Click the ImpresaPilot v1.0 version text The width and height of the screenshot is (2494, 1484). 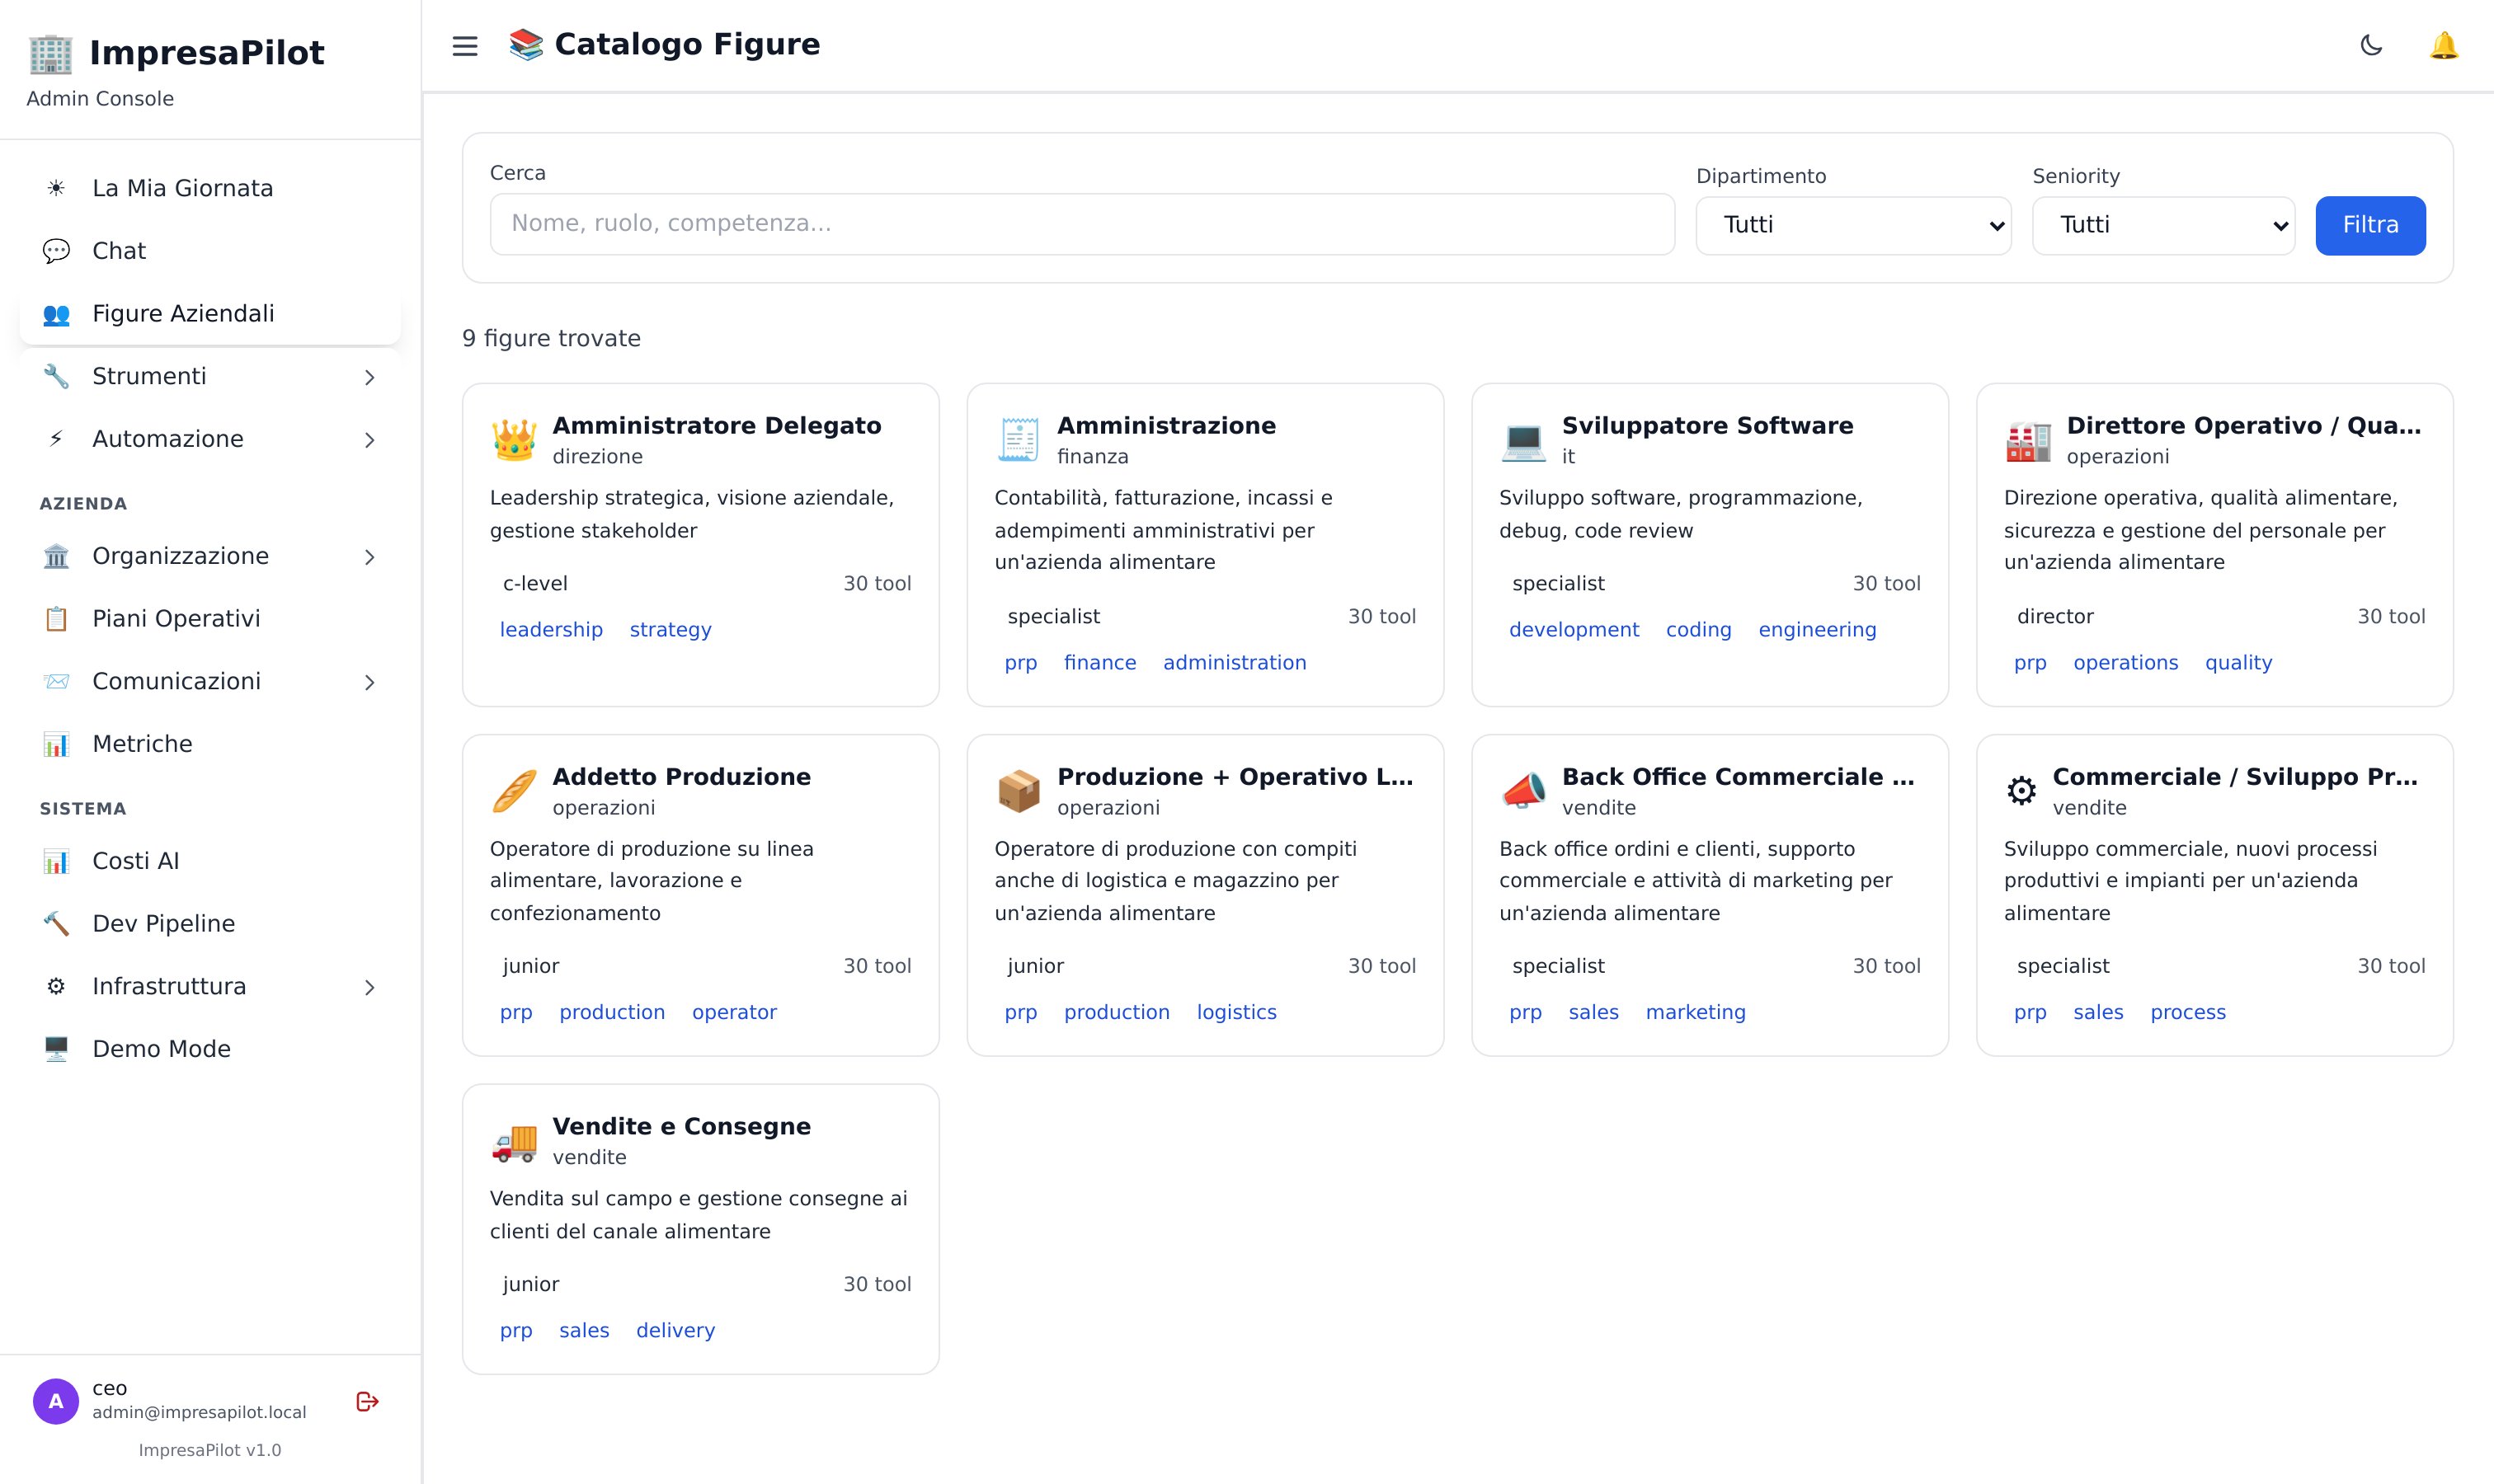[x=210, y=1450]
